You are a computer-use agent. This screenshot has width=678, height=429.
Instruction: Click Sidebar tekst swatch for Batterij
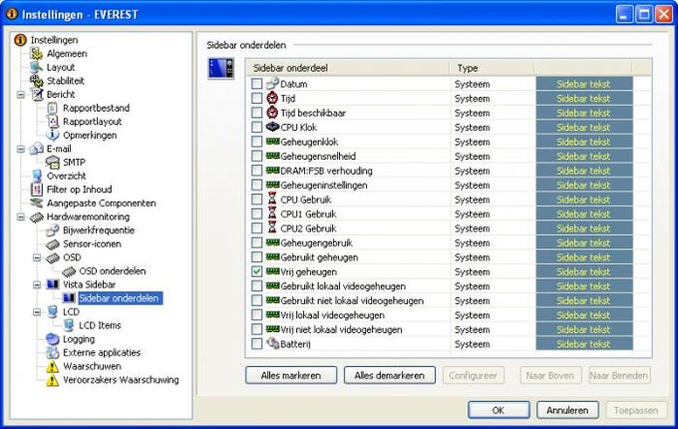pos(583,344)
